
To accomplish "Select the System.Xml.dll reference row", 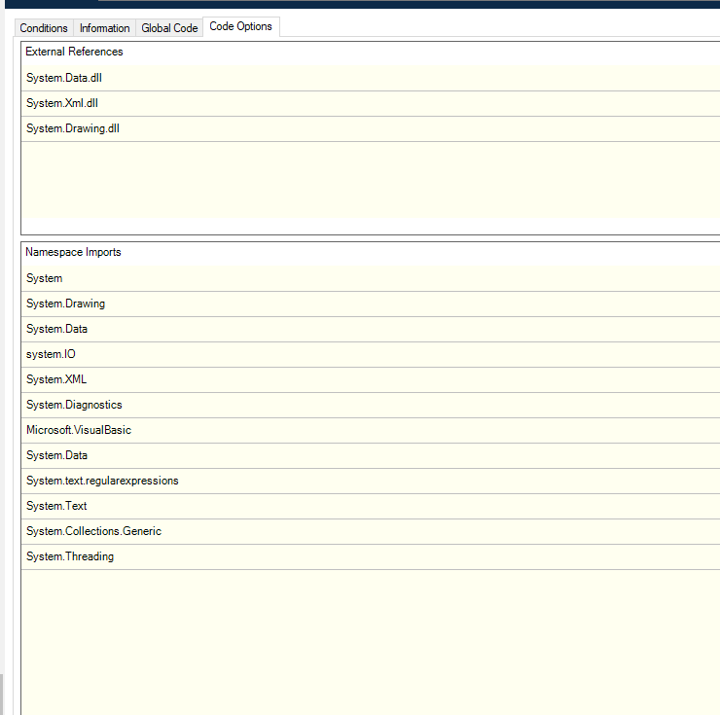I will pyautogui.click(x=371, y=103).
